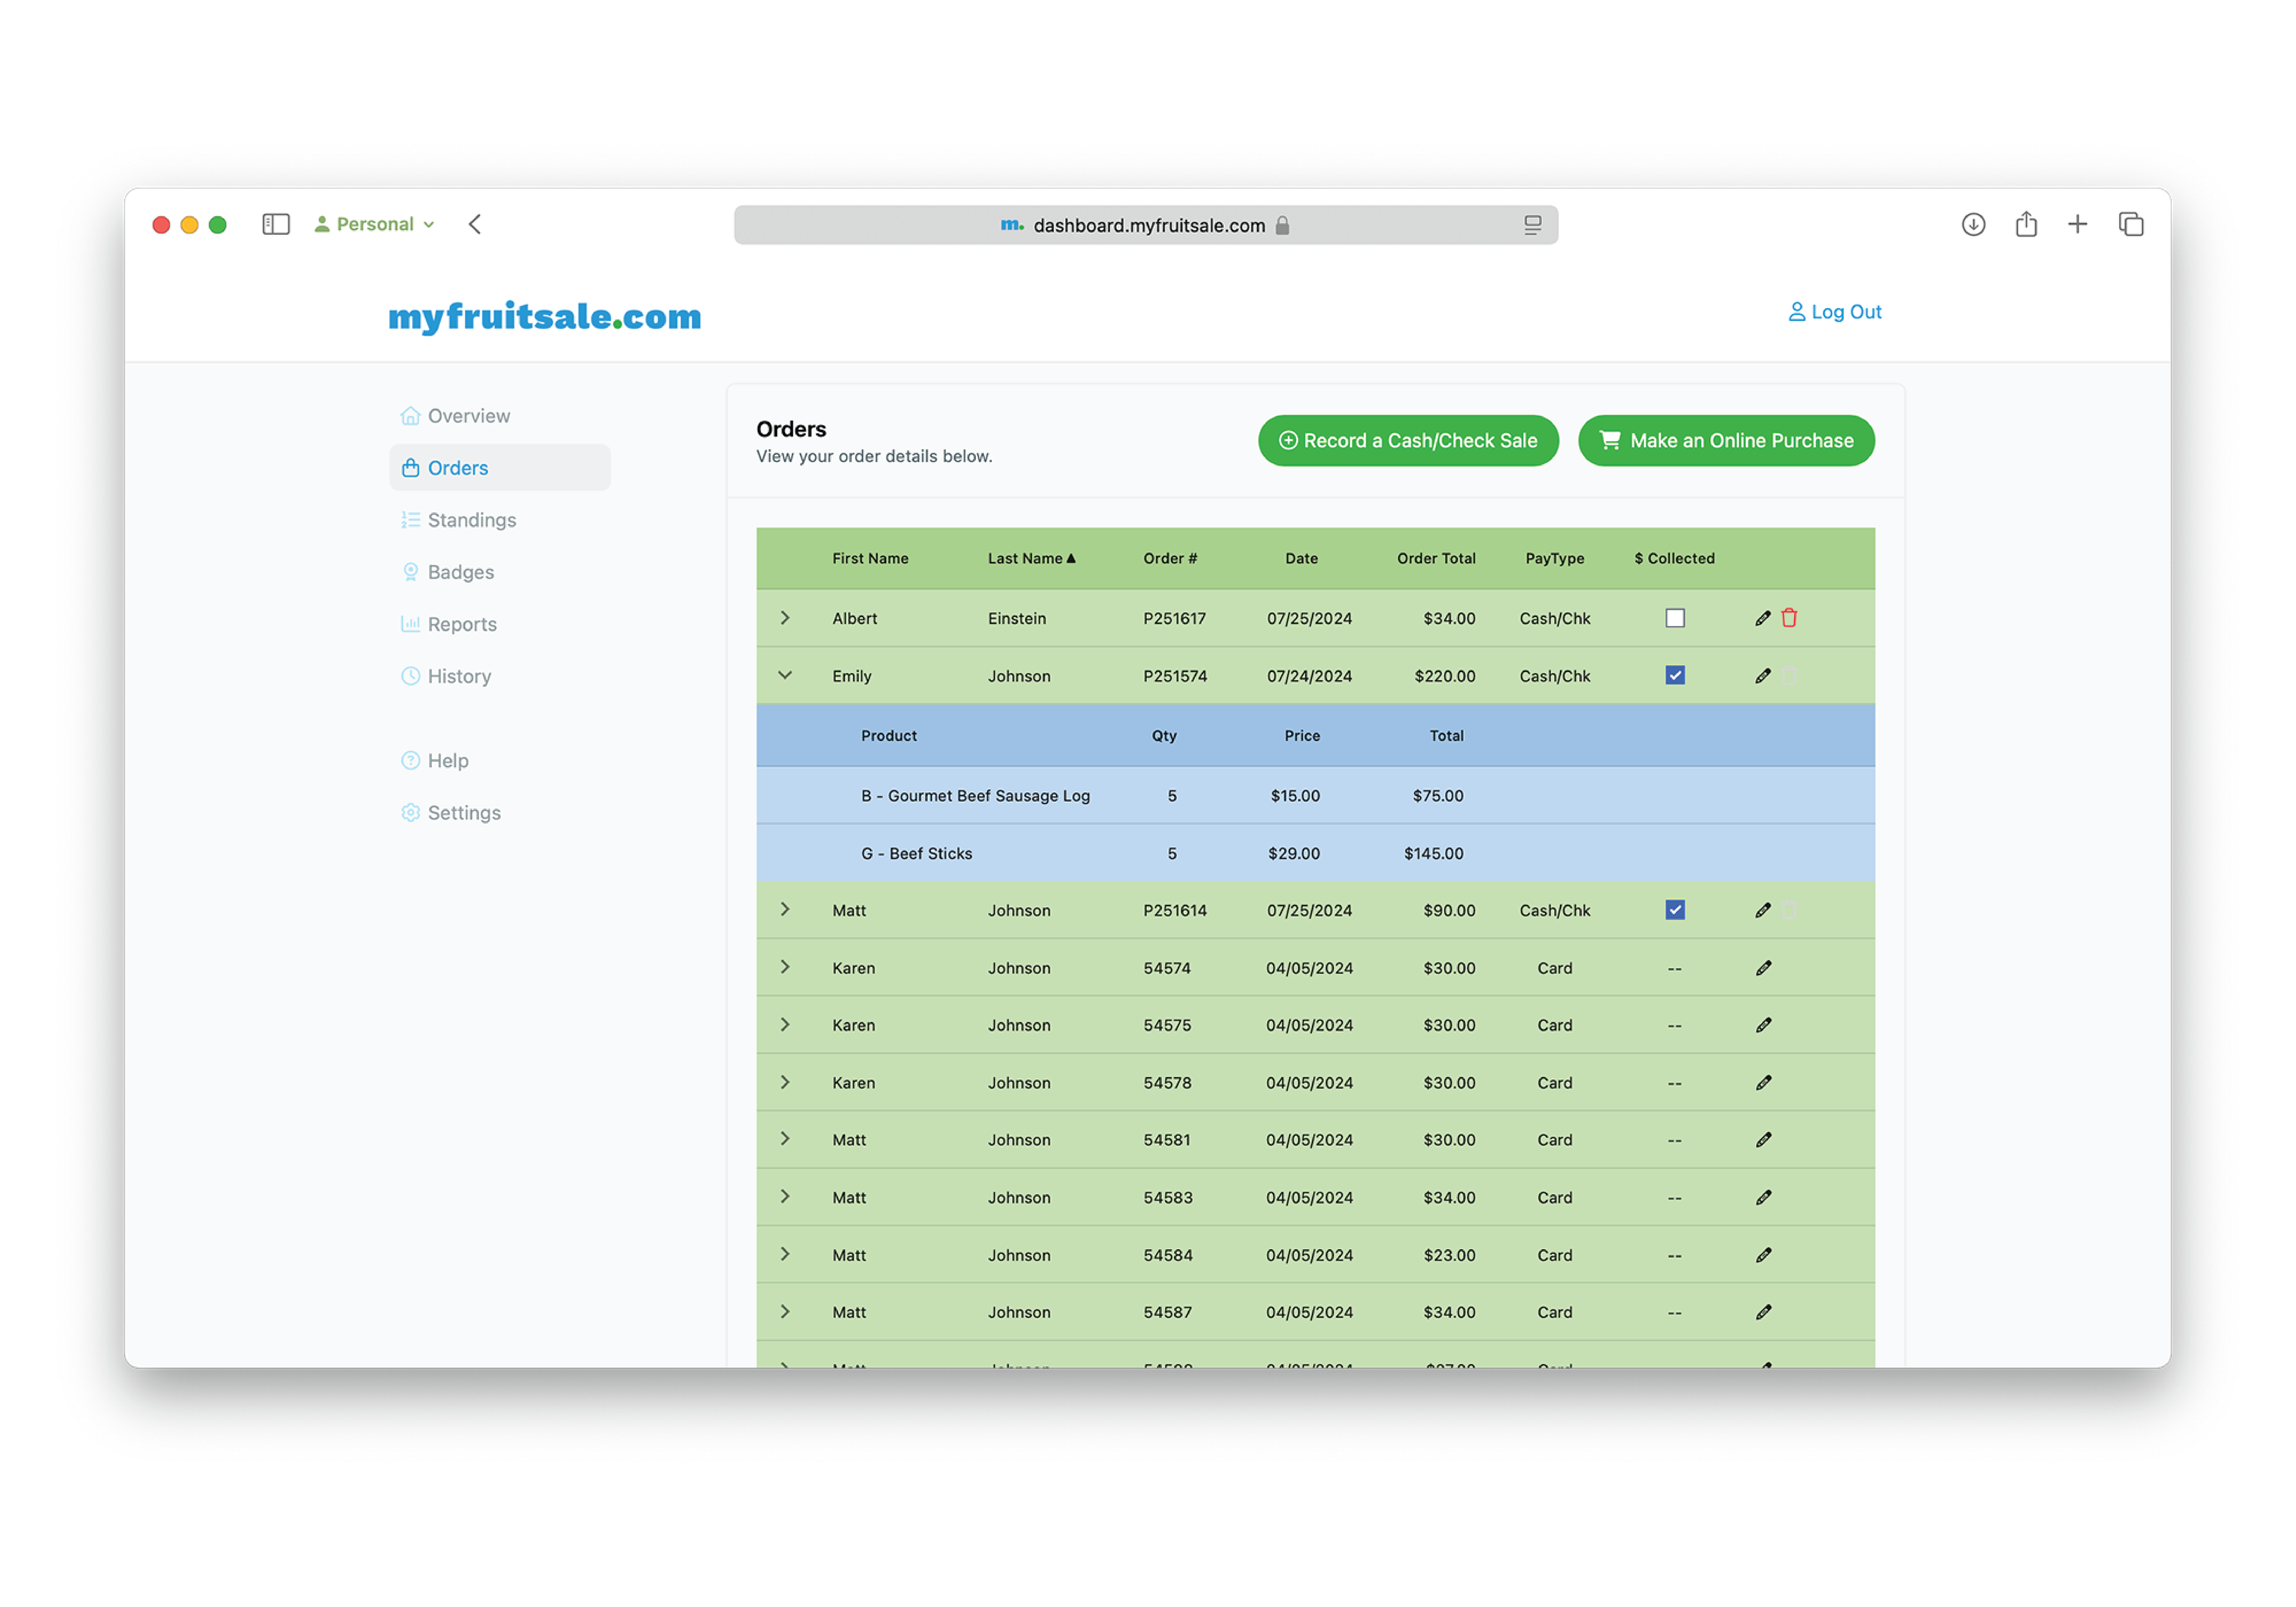Go to the Badges section
This screenshot has width=2296, height=1607.
[x=447, y=571]
